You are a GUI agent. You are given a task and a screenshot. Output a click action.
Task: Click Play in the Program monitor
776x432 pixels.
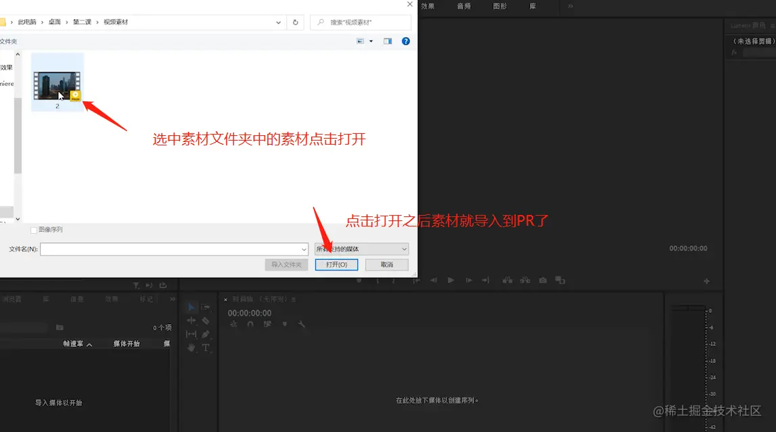pyautogui.click(x=451, y=281)
